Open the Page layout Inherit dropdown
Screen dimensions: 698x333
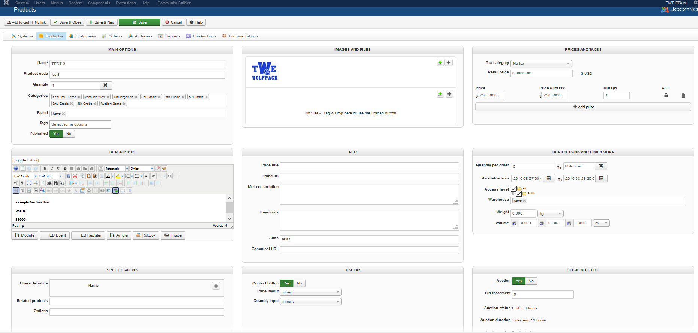point(310,292)
